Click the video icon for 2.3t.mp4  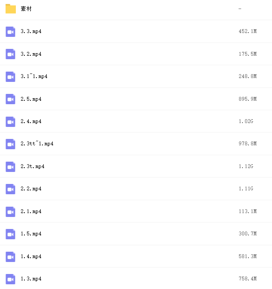click(10, 167)
